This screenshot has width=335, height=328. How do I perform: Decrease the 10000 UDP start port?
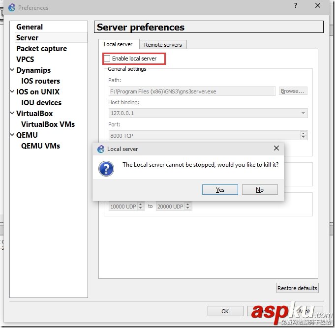pyautogui.click(x=141, y=208)
